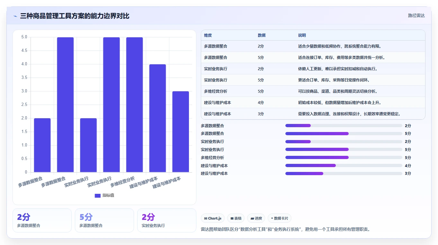
Task: Click the 多维经营分析 x-axis label
Action: tap(123, 182)
